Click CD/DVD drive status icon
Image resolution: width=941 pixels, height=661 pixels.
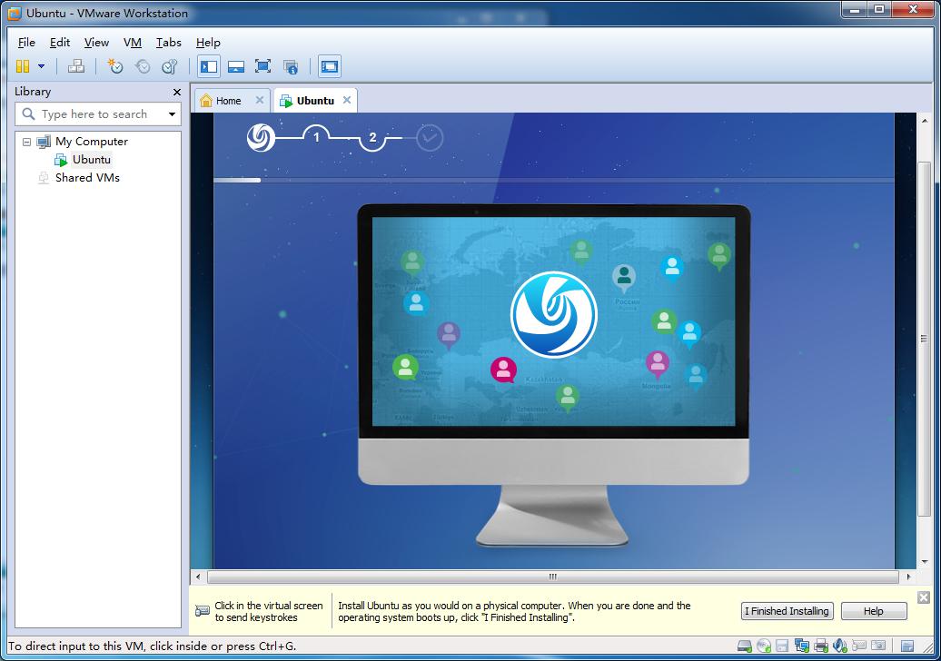coord(763,646)
